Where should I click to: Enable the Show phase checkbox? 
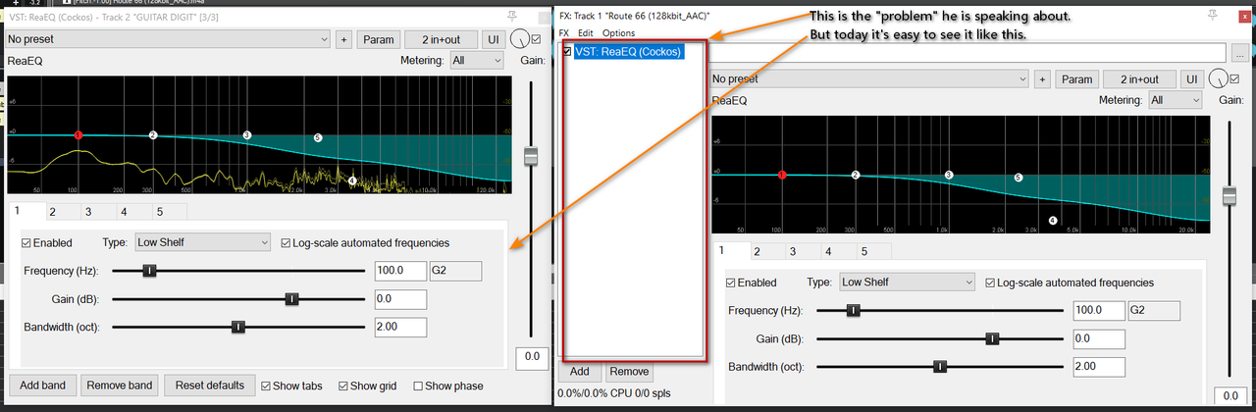(x=418, y=386)
